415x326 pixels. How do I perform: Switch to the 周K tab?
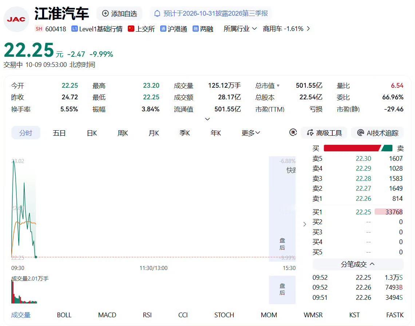click(123, 133)
